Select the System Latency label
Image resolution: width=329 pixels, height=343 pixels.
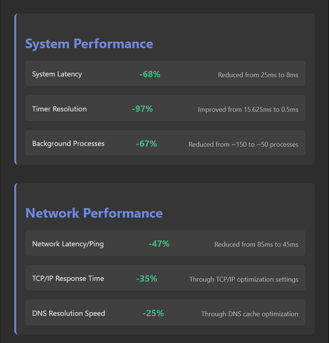[x=57, y=74]
